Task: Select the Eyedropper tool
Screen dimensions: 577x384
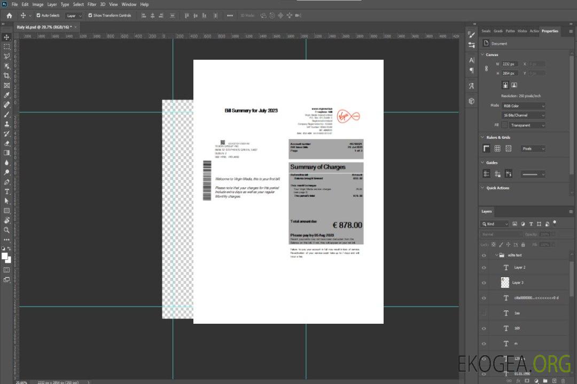Action: [x=7, y=95]
